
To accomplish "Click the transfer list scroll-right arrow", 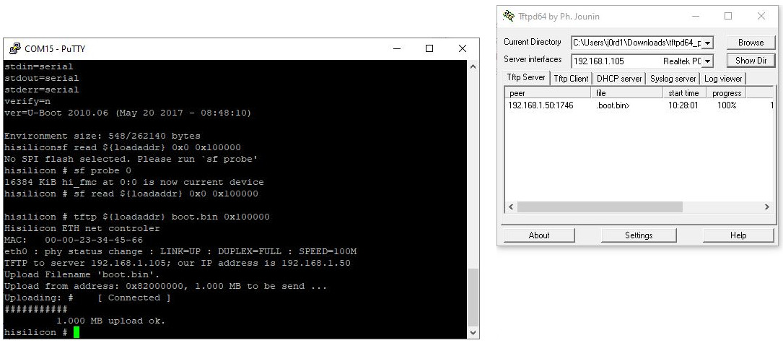I will tap(766, 207).
